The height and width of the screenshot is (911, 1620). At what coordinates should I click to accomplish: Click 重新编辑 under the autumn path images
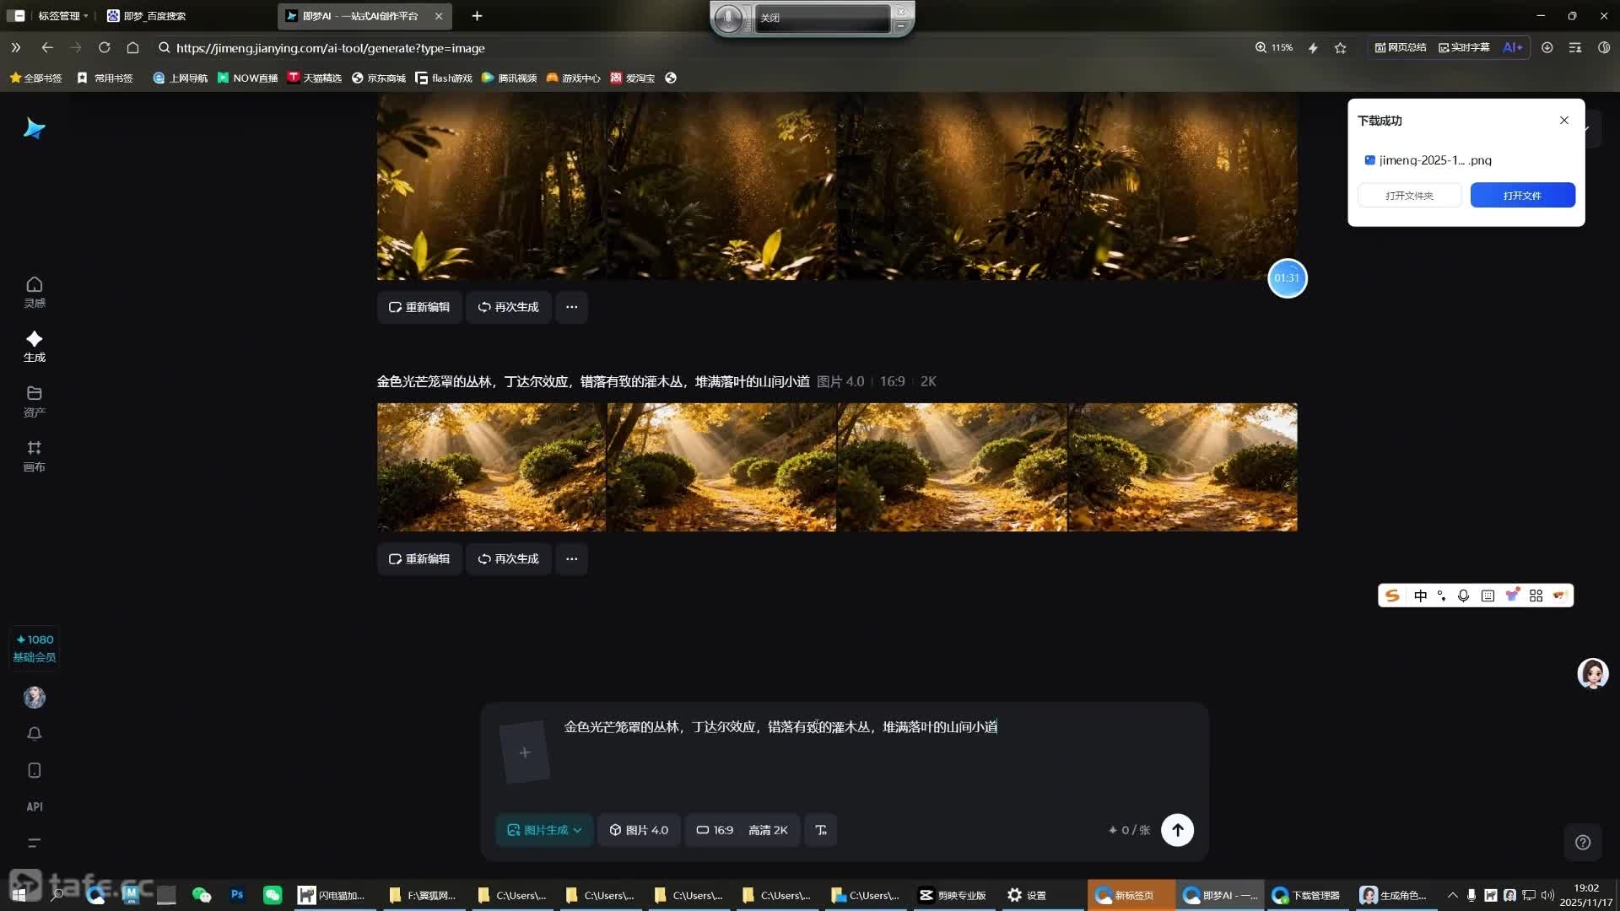(x=419, y=558)
